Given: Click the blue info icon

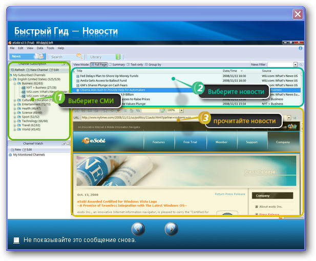Looking at the screenshot, I should click(301, 48).
